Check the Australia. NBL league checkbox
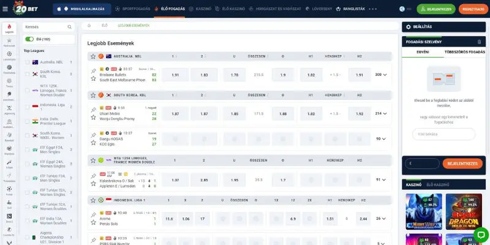The width and height of the screenshot is (490, 245). [x=28, y=62]
